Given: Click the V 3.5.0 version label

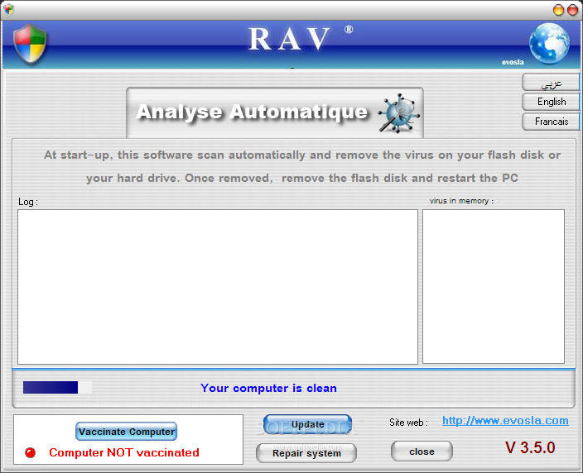Looking at the screenshot, I should tap(530, 447).
